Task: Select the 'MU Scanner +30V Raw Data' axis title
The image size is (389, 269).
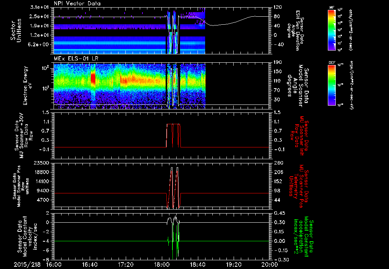Action: click(24, 136)
